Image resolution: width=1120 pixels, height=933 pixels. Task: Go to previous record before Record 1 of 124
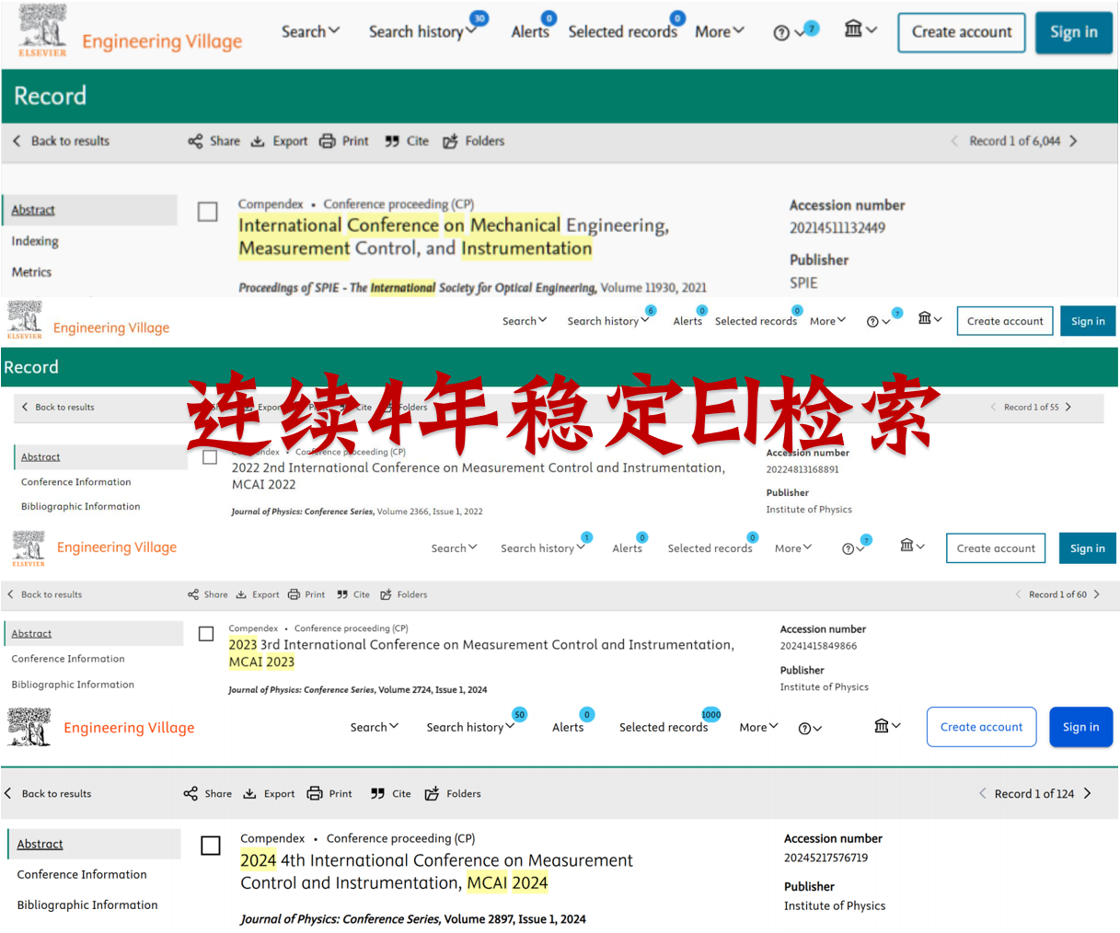point(983,793)
